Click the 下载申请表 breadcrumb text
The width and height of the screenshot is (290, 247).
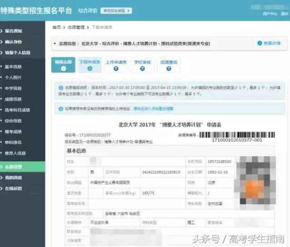[x=102, y=28]
